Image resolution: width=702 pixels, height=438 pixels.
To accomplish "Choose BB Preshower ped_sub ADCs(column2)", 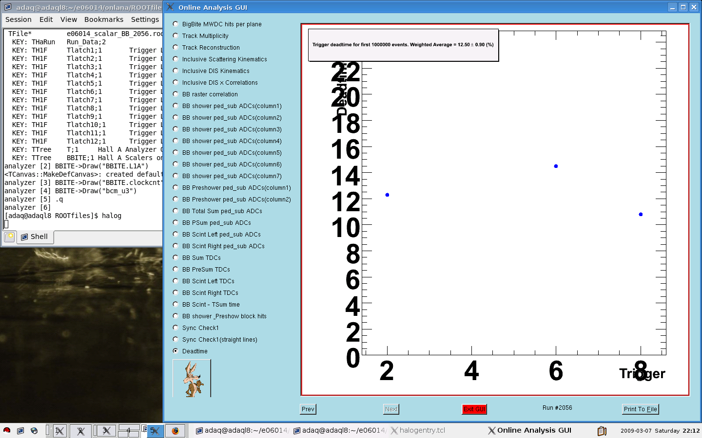I will point(232,199).
